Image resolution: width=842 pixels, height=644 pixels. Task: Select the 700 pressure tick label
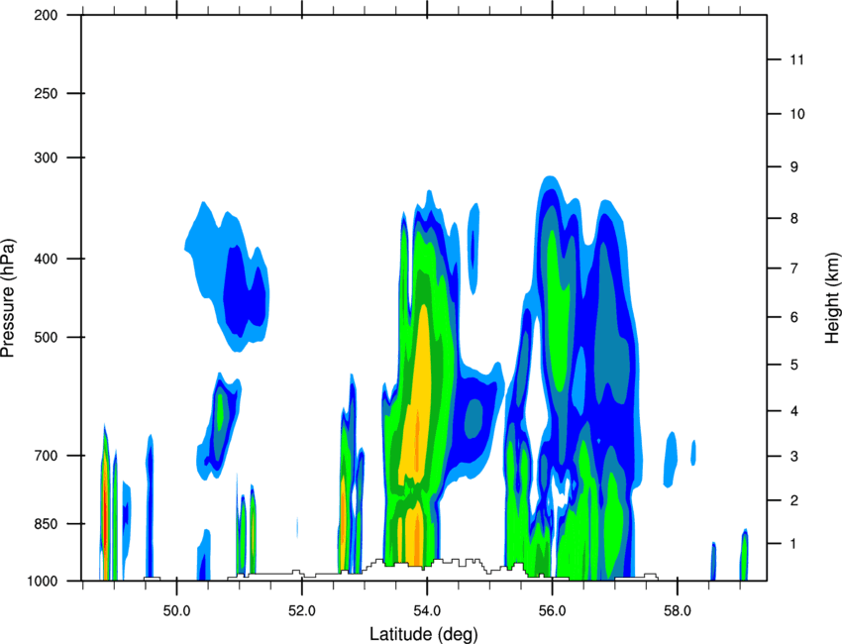click(46, 456)
